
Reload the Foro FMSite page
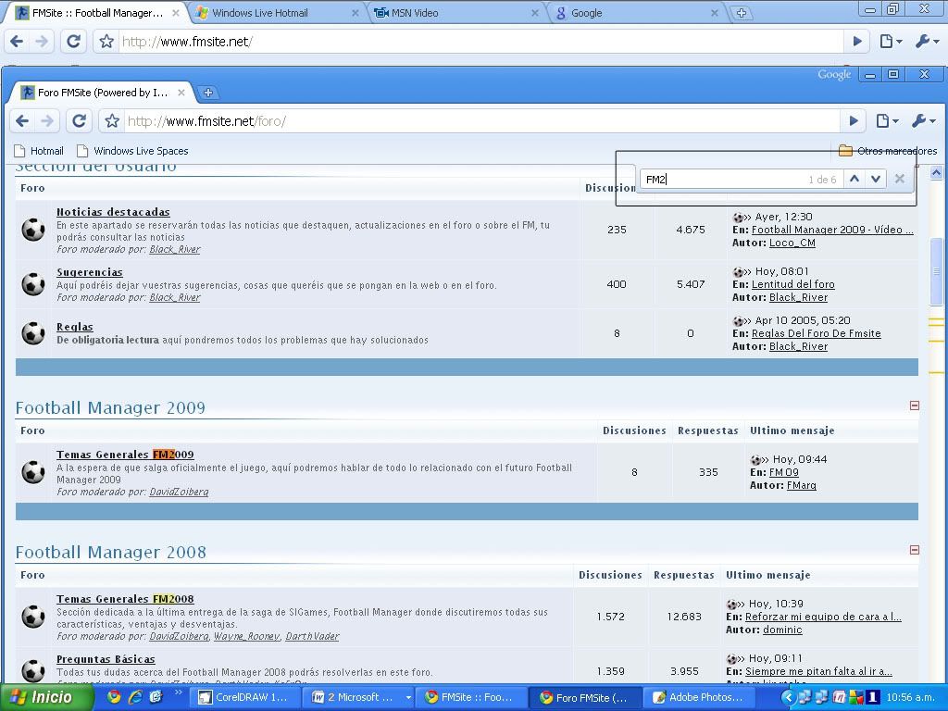(79, 121)
